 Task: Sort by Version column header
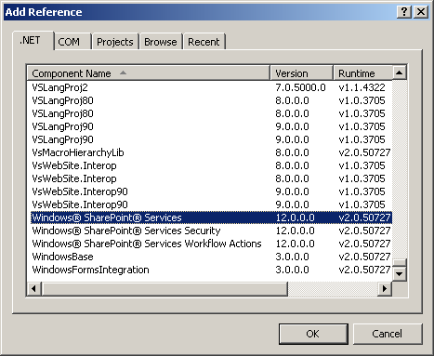pyautogui.click(x=302, y=73)
